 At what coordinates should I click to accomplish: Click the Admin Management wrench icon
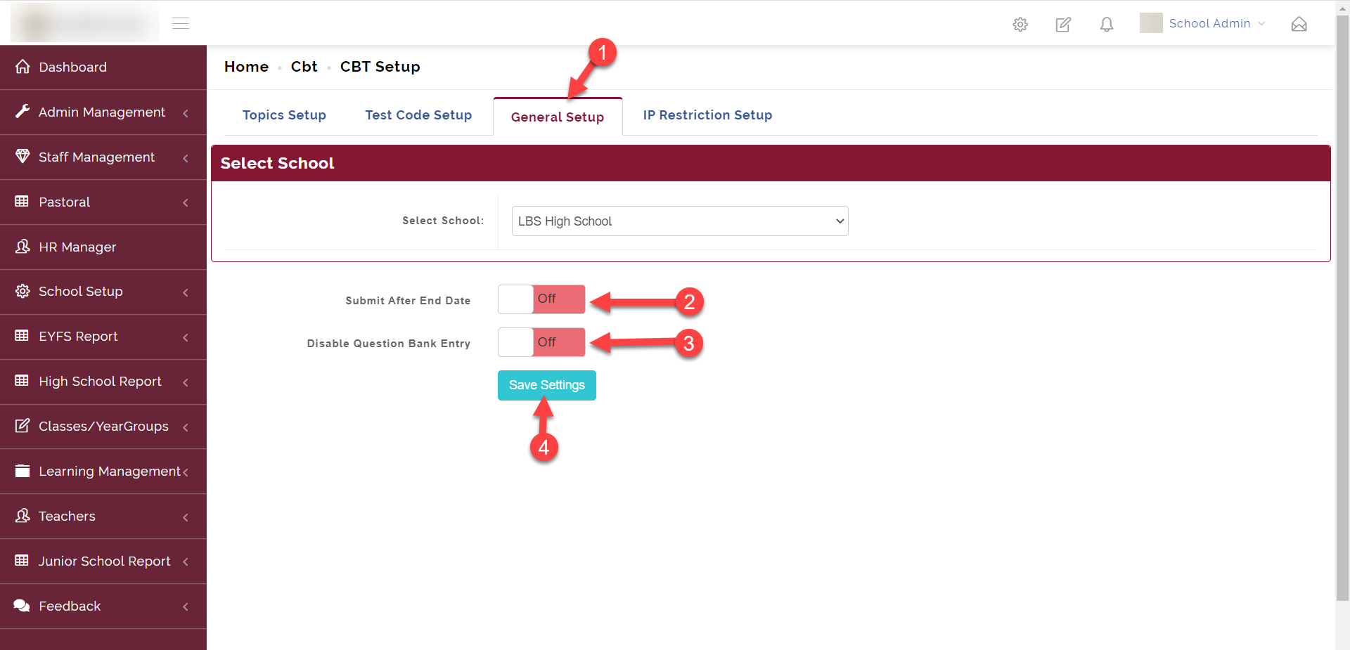tap(22, 111)
